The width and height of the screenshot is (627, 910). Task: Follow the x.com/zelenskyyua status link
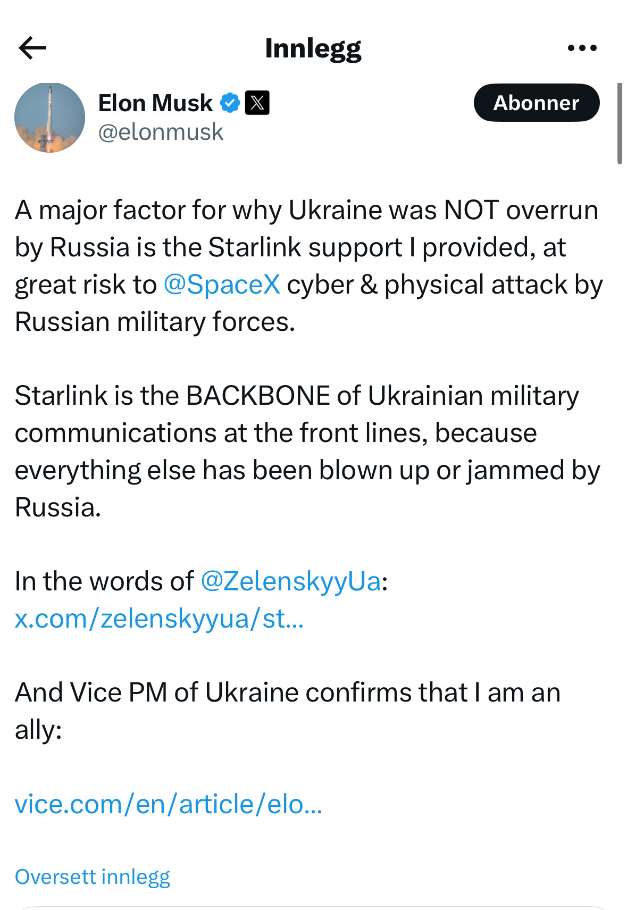coord(159,619)
